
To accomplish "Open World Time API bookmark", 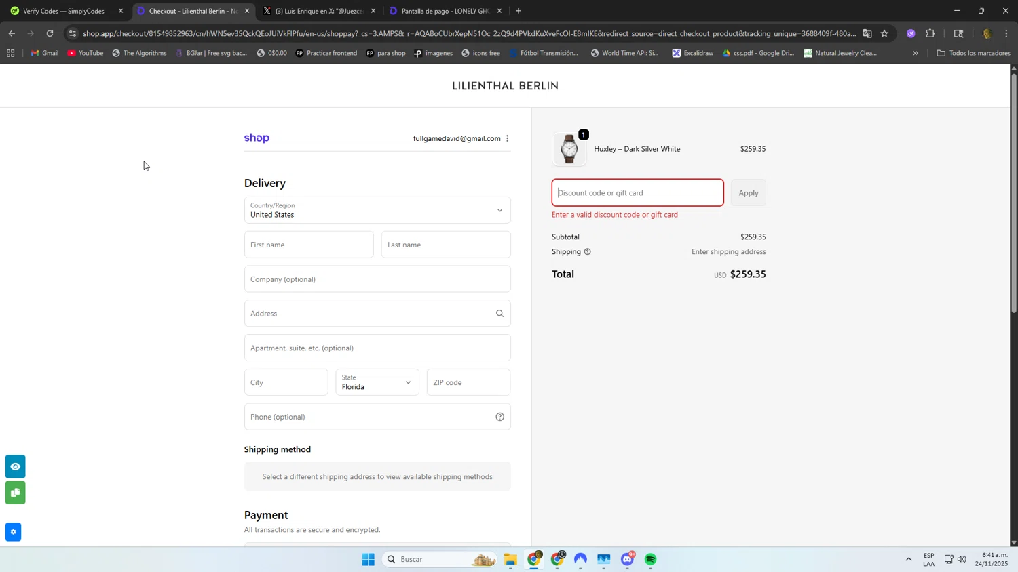I will point(624,53).
